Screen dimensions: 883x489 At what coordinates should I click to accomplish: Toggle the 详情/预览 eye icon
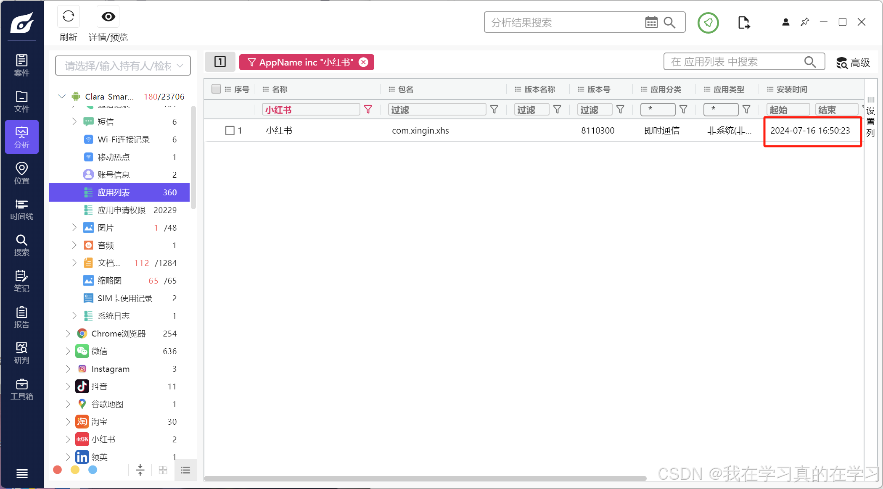tap(108, 17)
